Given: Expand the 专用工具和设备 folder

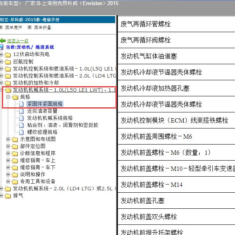Looking at the screenshot, I should click(8, 181).
